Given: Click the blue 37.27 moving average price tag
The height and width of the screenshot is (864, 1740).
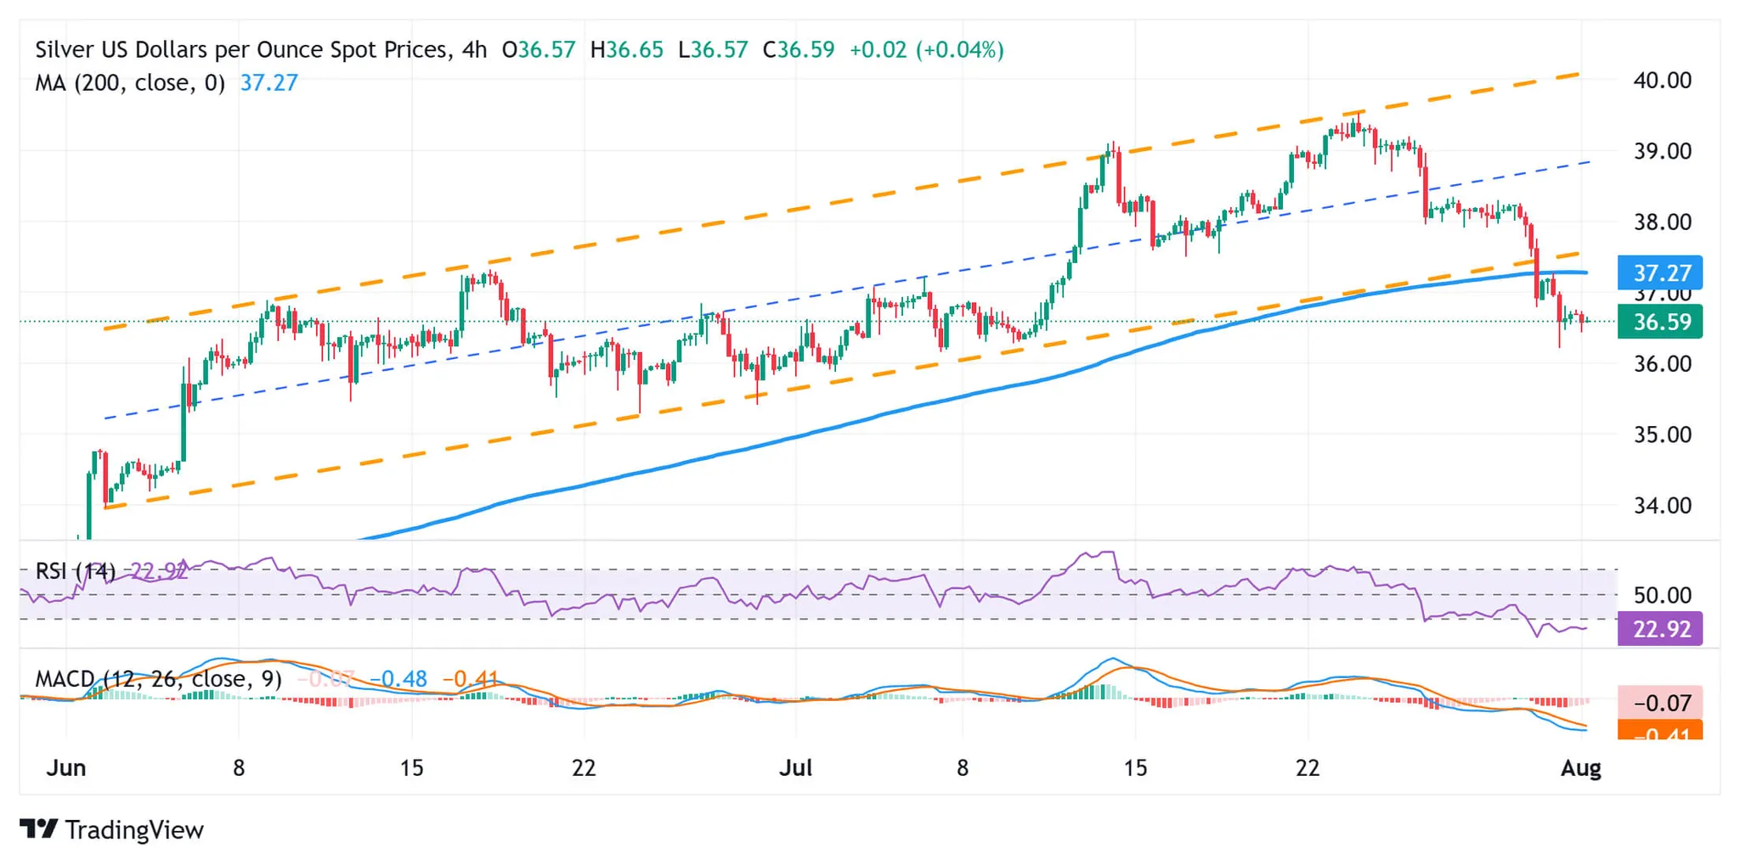Looking at the screenshot, I should click(x=1660, y=273).
